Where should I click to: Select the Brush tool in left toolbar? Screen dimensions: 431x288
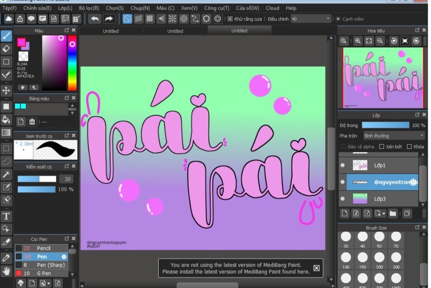6,36
